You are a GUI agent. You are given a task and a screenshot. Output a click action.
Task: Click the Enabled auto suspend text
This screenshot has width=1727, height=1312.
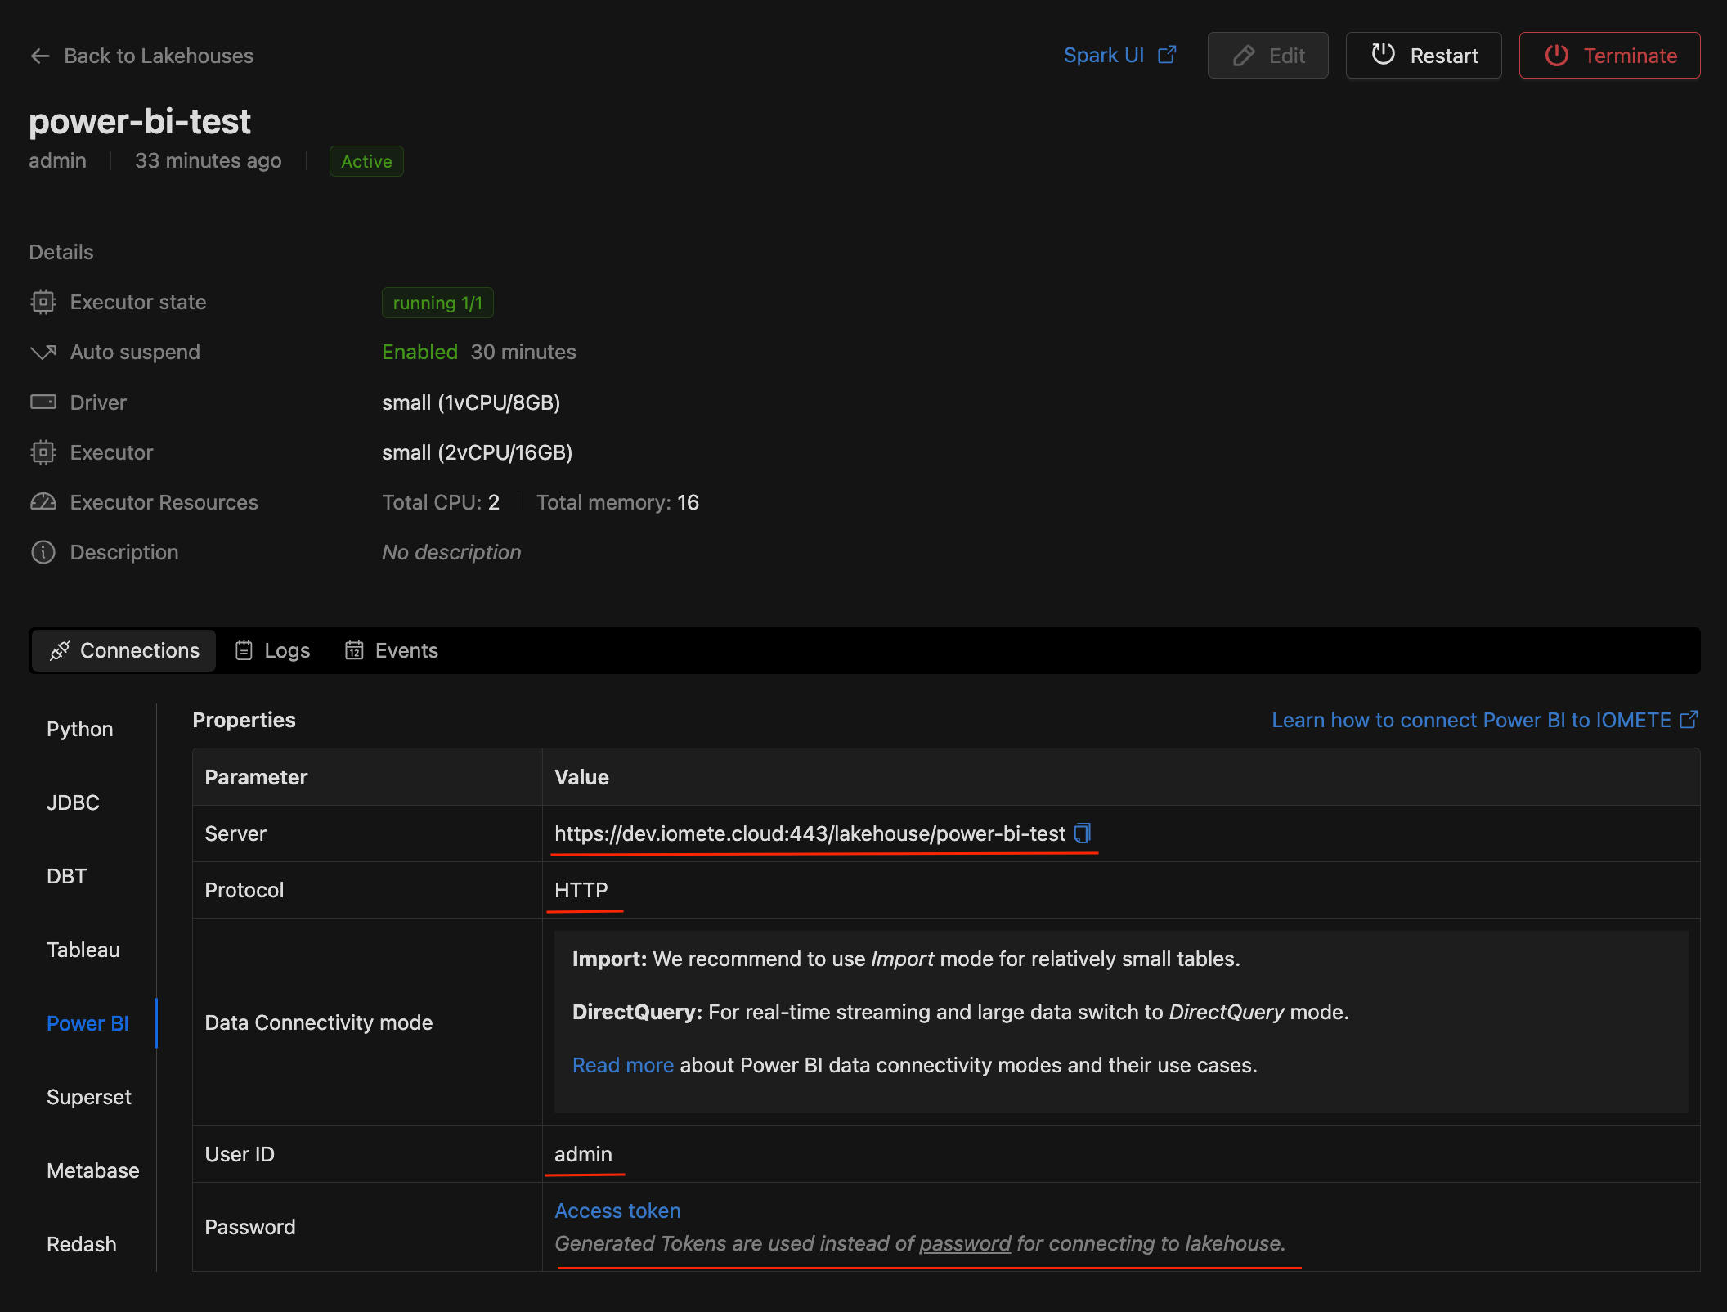pos(419,352)
